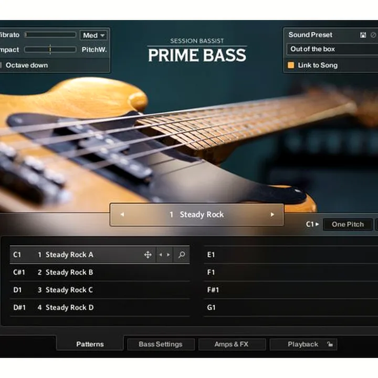Select pattern 2 Steady Rock B
Image resolution: width=378 pixels, height=378 pixels.
(x=99, y=272)
